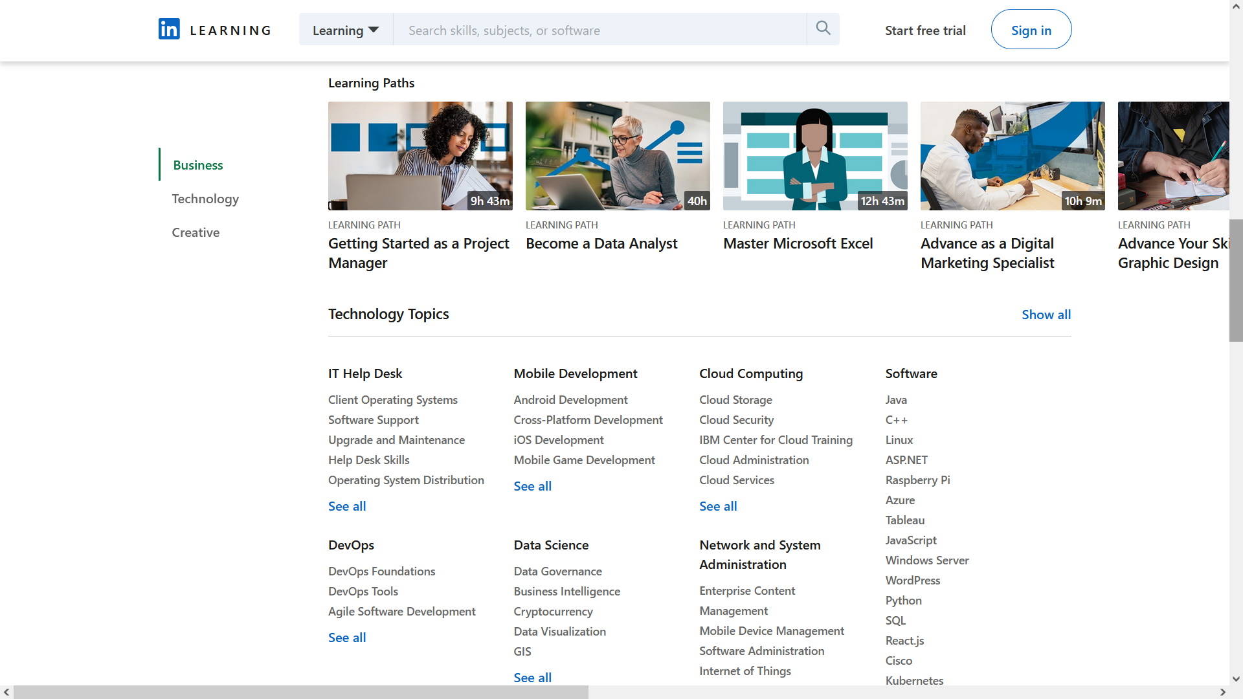
Task: Open the SQL software topic
Action: 895,621
